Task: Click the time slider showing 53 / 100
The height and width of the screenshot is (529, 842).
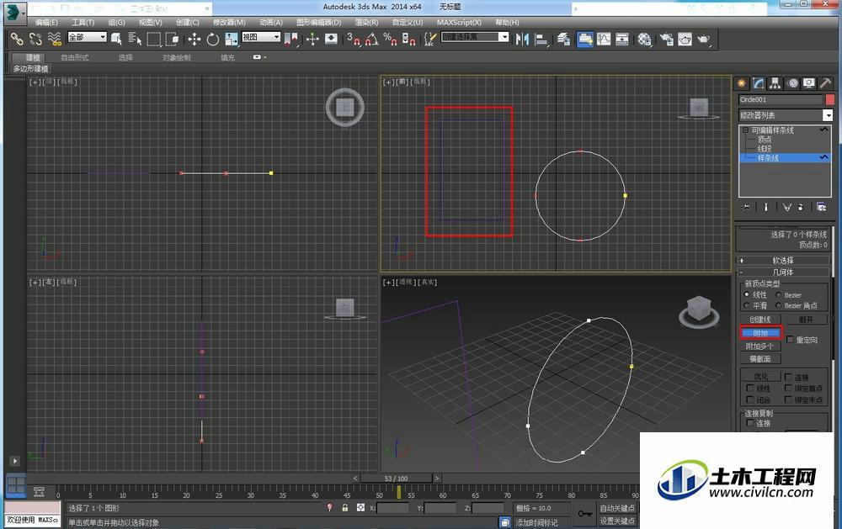Action: (x=397, y=478)
